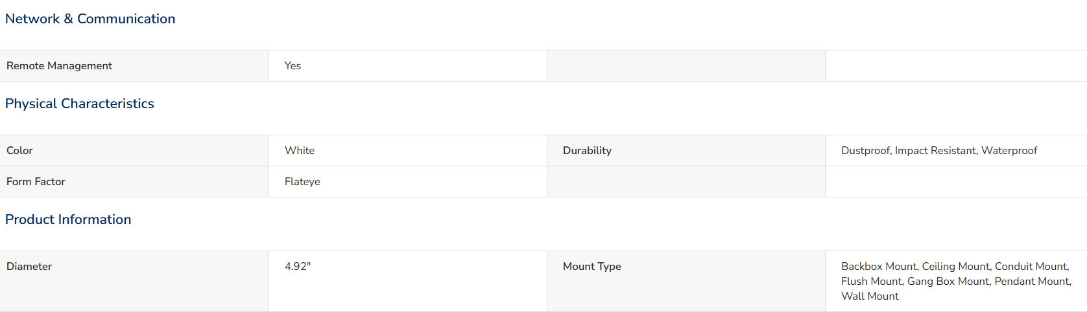
Task: Click the Network & Communication heading
Action: point(90,19)
